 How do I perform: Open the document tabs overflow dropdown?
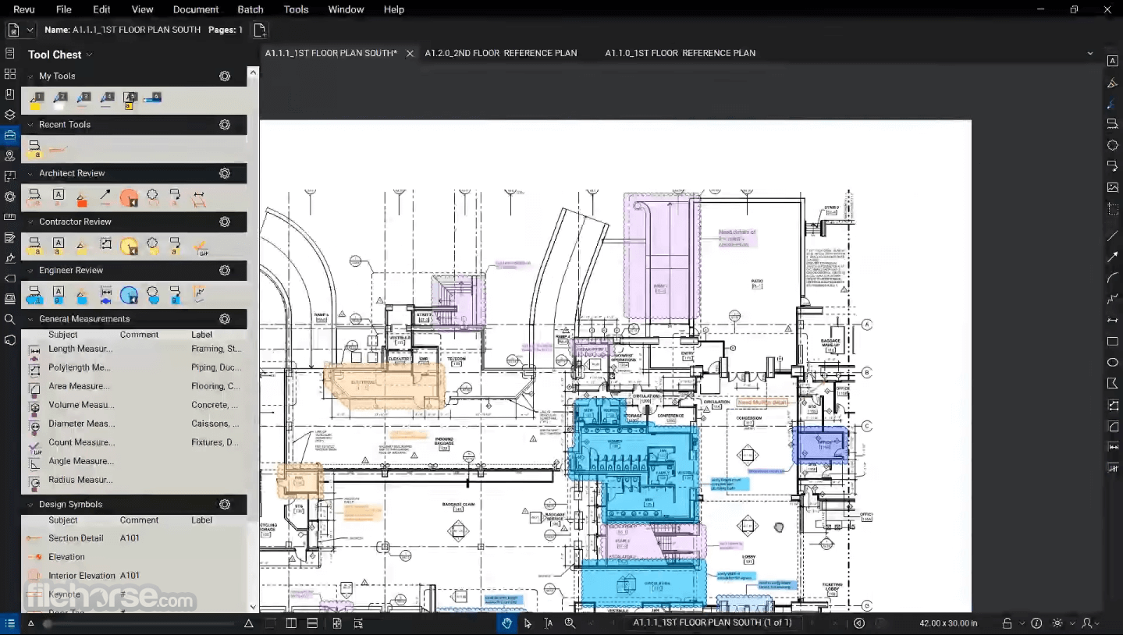point(1090,53)
